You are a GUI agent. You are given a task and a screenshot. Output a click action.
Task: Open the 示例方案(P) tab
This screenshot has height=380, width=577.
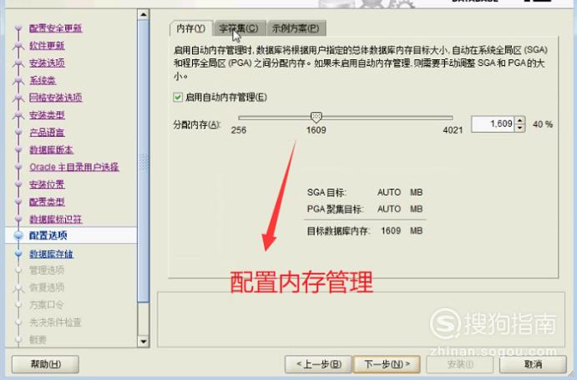(x=296, y=28)
